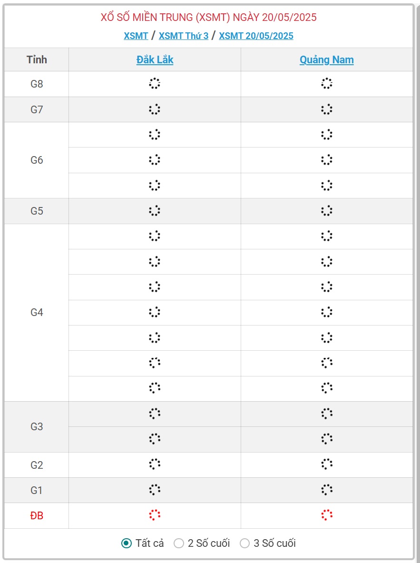
Task: Click the Đắk Lắk G8 loading spinner
Action: pos(155,84)
